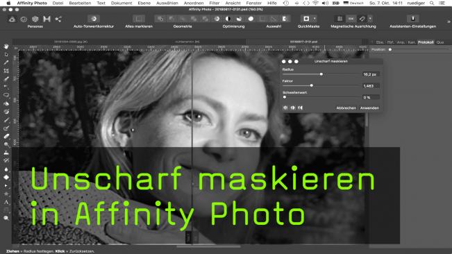Click the solid white circle Optimierung icon
Image resolution: width=452 pixels, height=254 pixels.
click(x=251, y=19)
